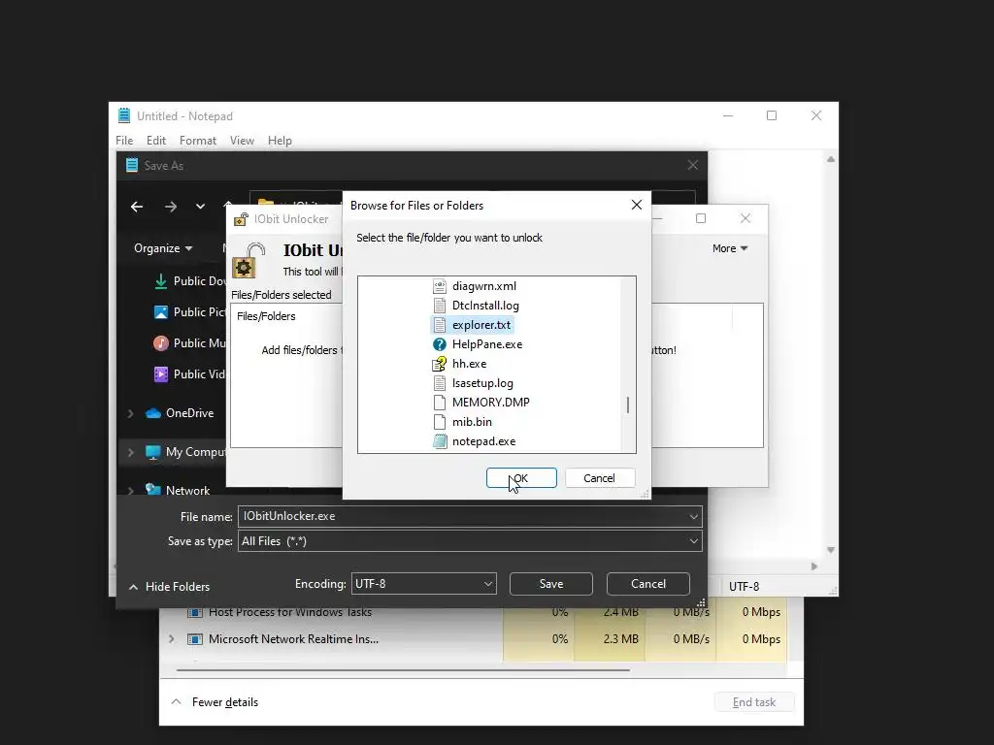Image resolution: width=994 pixels, height=745 pixels.
Task: Click Host Process for Windows Tasks icon
Action: [x=194, y=613]
